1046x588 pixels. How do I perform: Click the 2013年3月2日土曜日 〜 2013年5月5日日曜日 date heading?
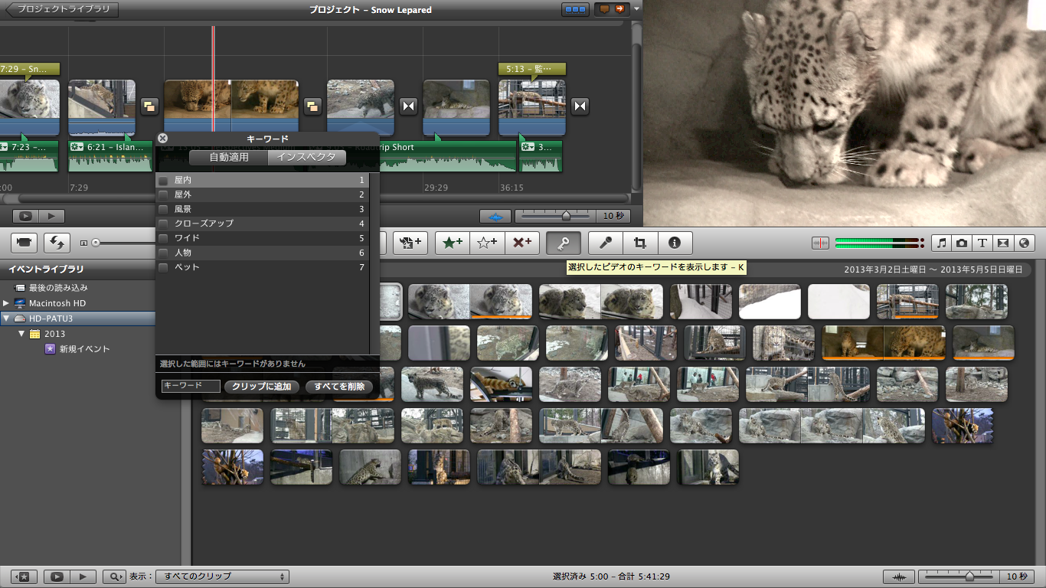[x=933, y=269]
